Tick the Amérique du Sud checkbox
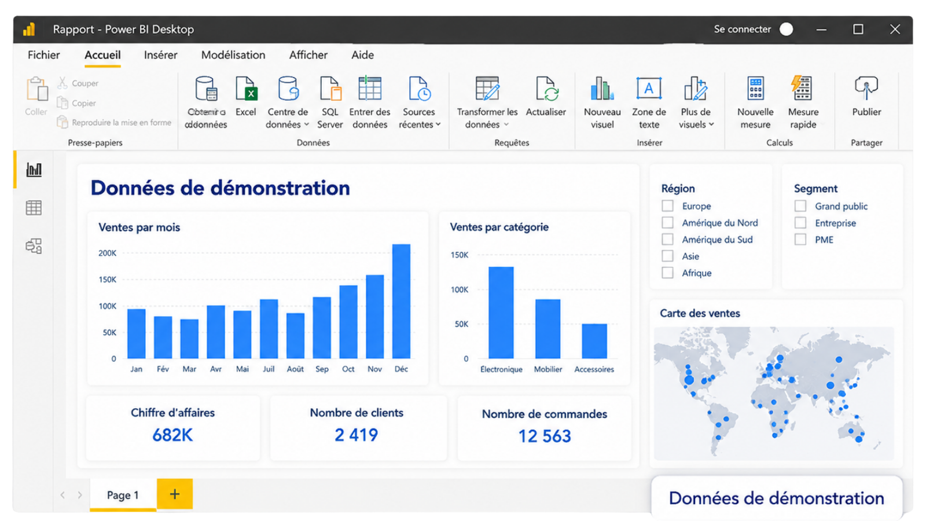 pos(667,239)
